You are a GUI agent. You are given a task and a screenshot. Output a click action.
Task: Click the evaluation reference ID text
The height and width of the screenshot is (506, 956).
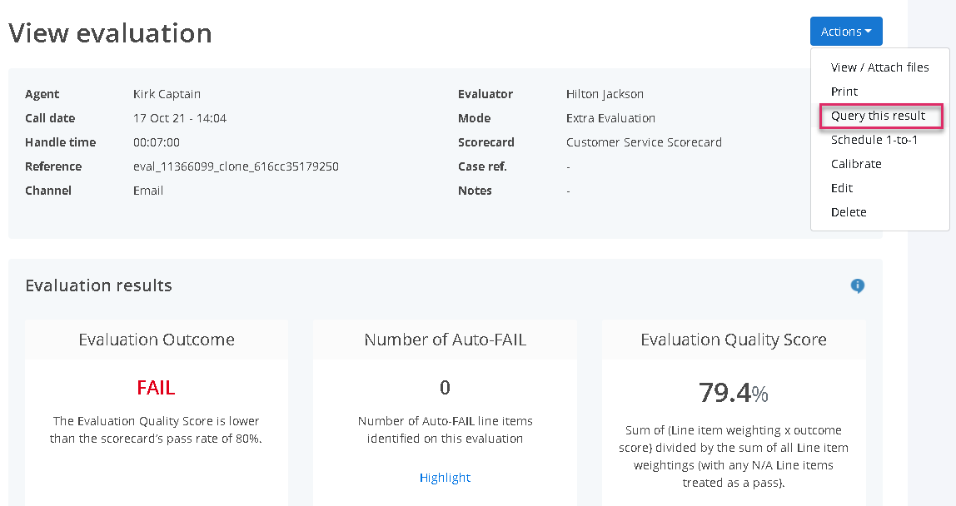[x=236, y=166]
